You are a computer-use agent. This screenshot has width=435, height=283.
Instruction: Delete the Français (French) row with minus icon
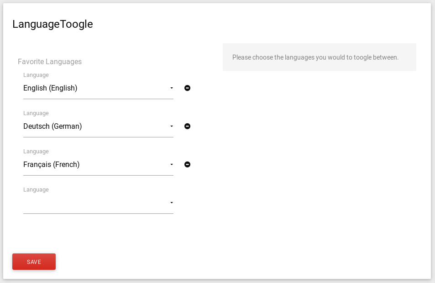pyautogui.click(x=187, y=164)
